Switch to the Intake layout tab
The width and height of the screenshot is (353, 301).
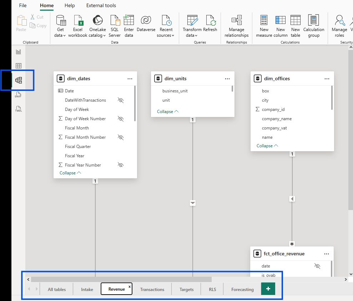tap(87, 289)
